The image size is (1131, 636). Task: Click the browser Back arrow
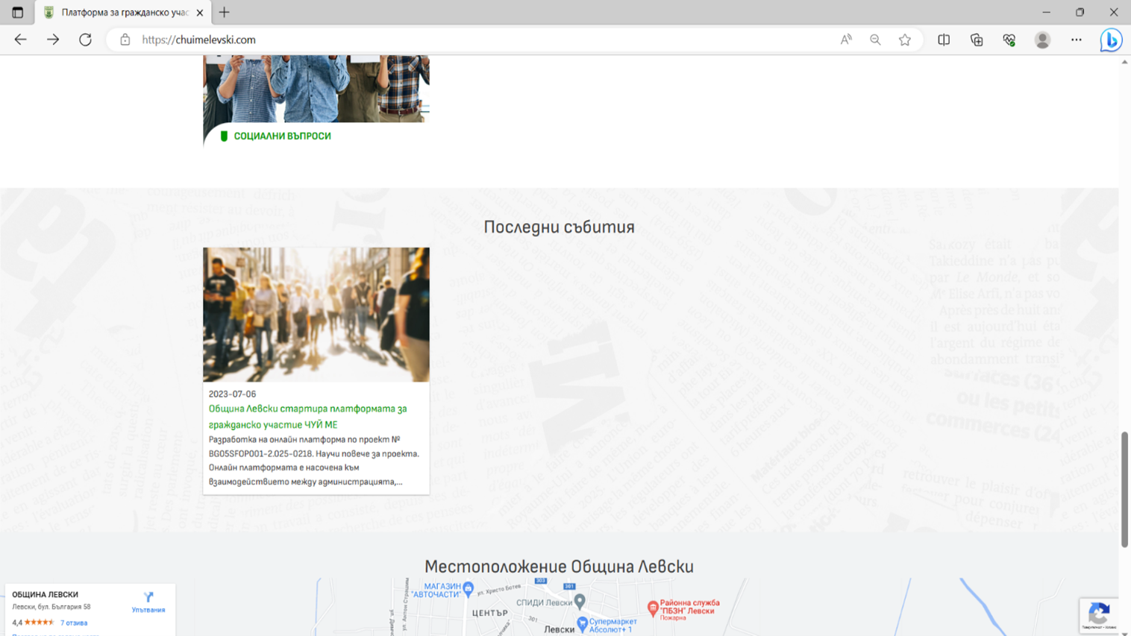[x=20, y=40]
